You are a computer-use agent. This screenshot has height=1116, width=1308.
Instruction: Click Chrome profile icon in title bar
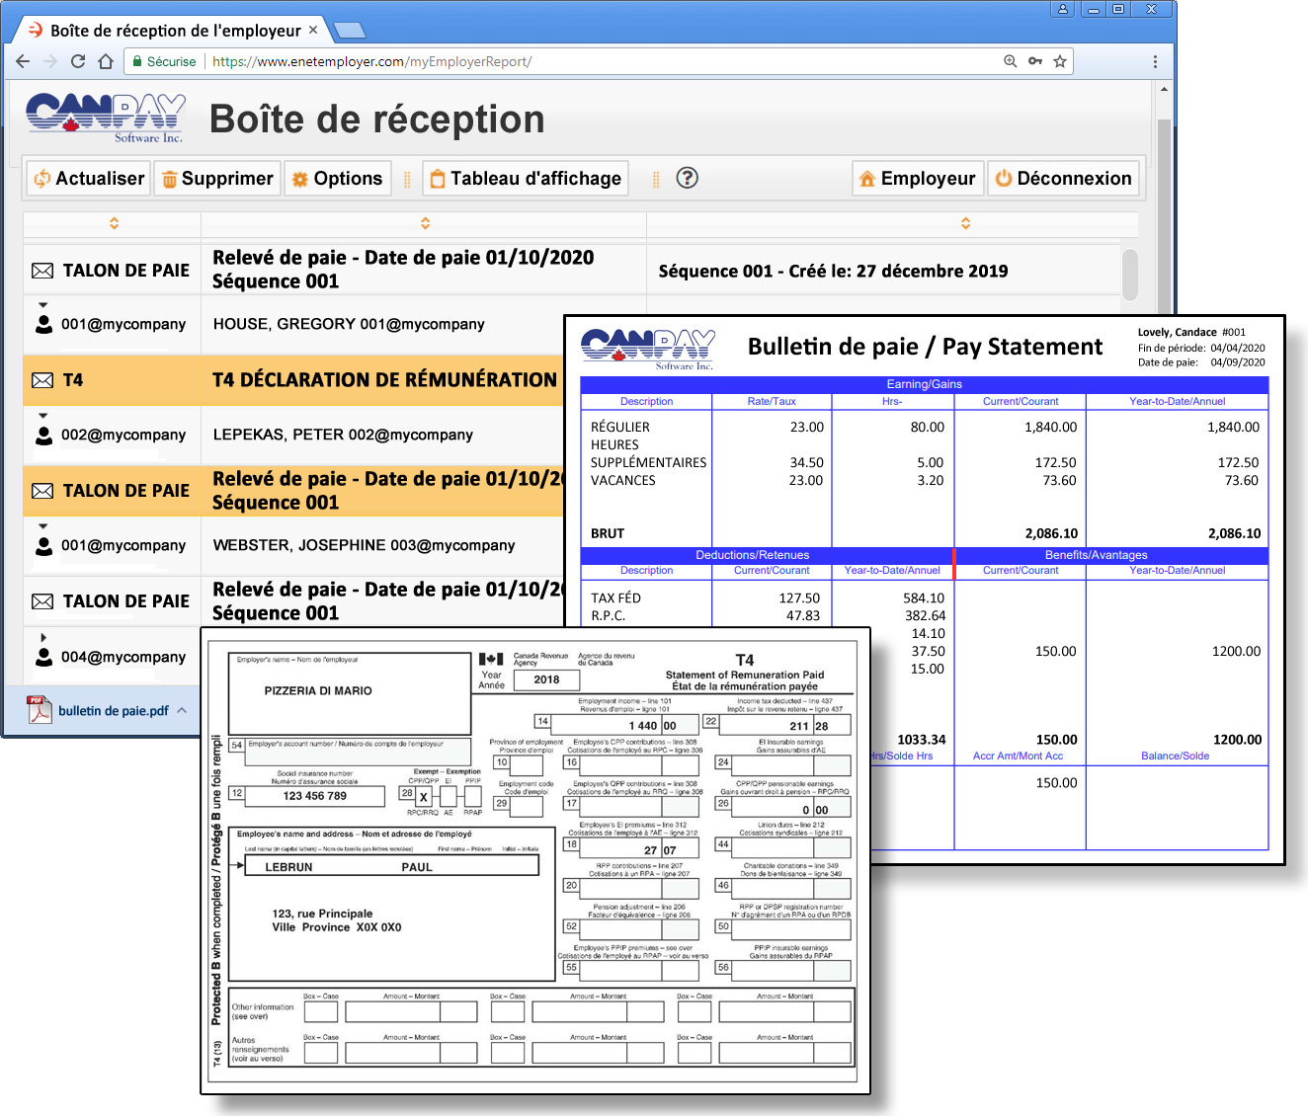coord(1062,9)
